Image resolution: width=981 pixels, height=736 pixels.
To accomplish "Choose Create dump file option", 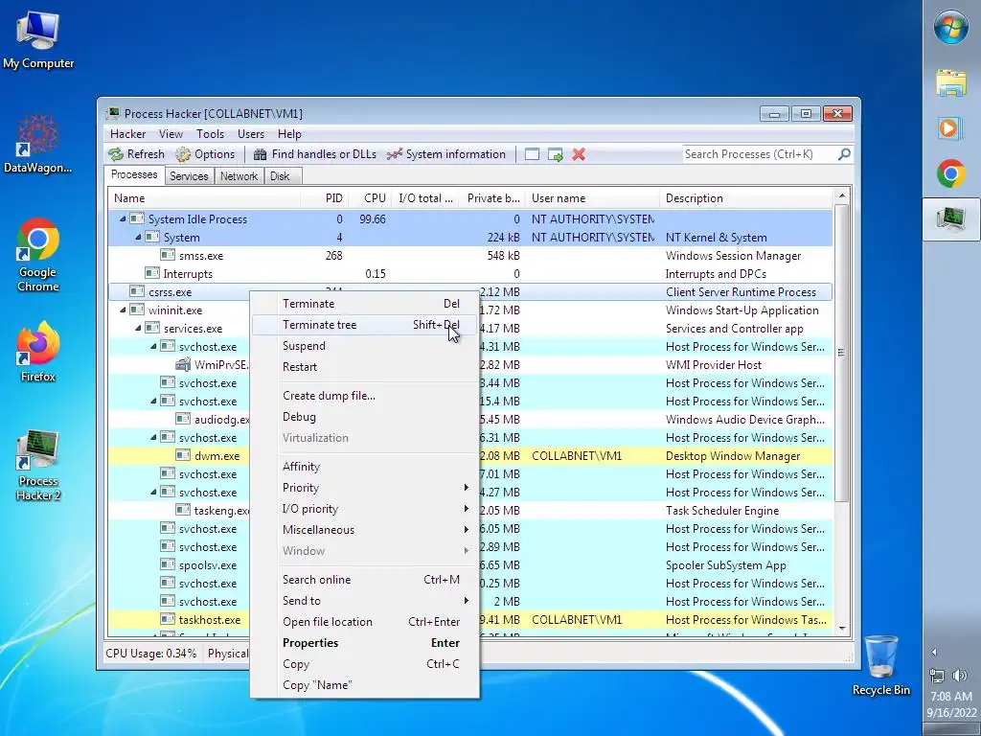I will pos(365,396).
